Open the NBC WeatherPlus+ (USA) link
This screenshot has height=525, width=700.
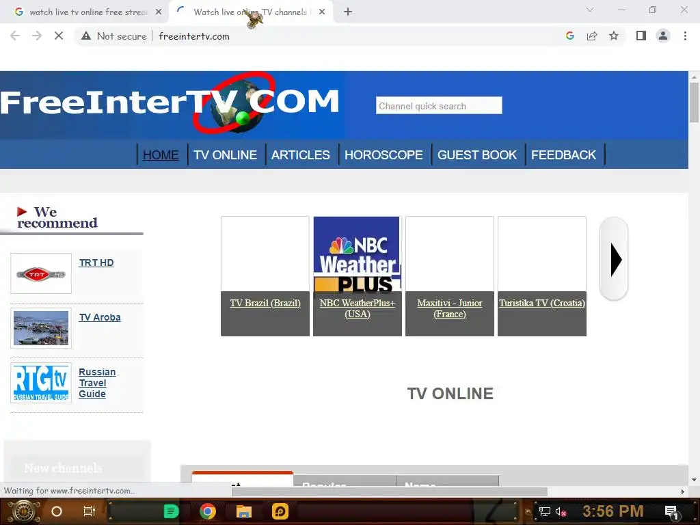(x=358, y=308)
